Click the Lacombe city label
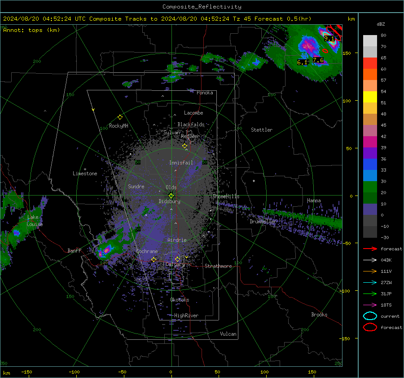The width and height of the screenshot is (404, 378). (193, 113)
